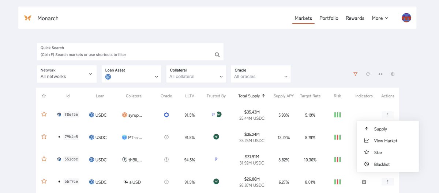Image resolution: width=439 pixels, height=193 pixels.
Task: Open the red filter funnel icon
Action: (x=355, y=74)
